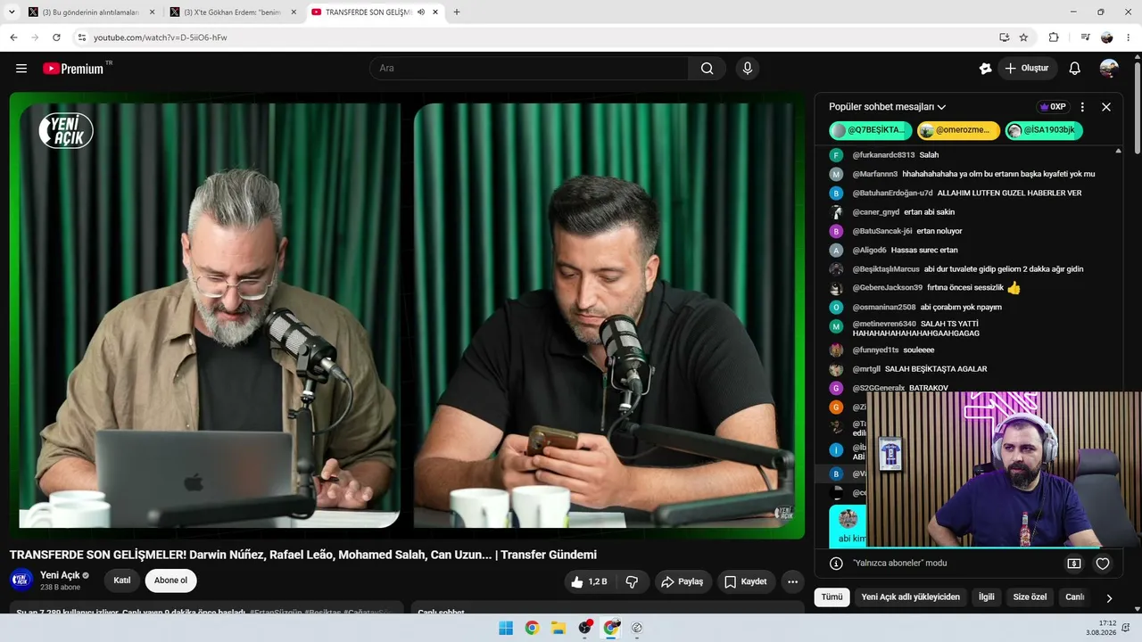Open more actions menu below video
Screen dimensions: 1142x642
pyautogui.click(x=792, y=581)
